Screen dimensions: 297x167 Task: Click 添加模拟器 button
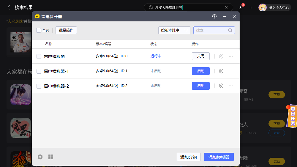(x=219, y=157)
